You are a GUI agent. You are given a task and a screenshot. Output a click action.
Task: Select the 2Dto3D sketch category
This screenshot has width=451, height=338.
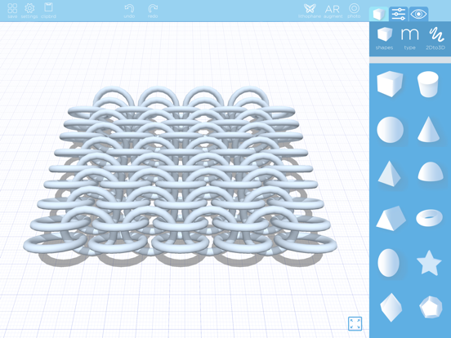(435, 38)
